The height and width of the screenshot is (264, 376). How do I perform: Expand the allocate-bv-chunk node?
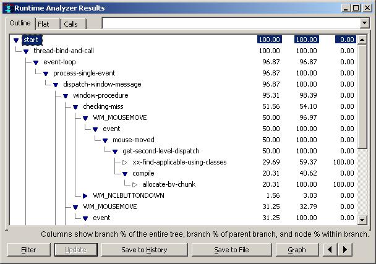(135, 184)
